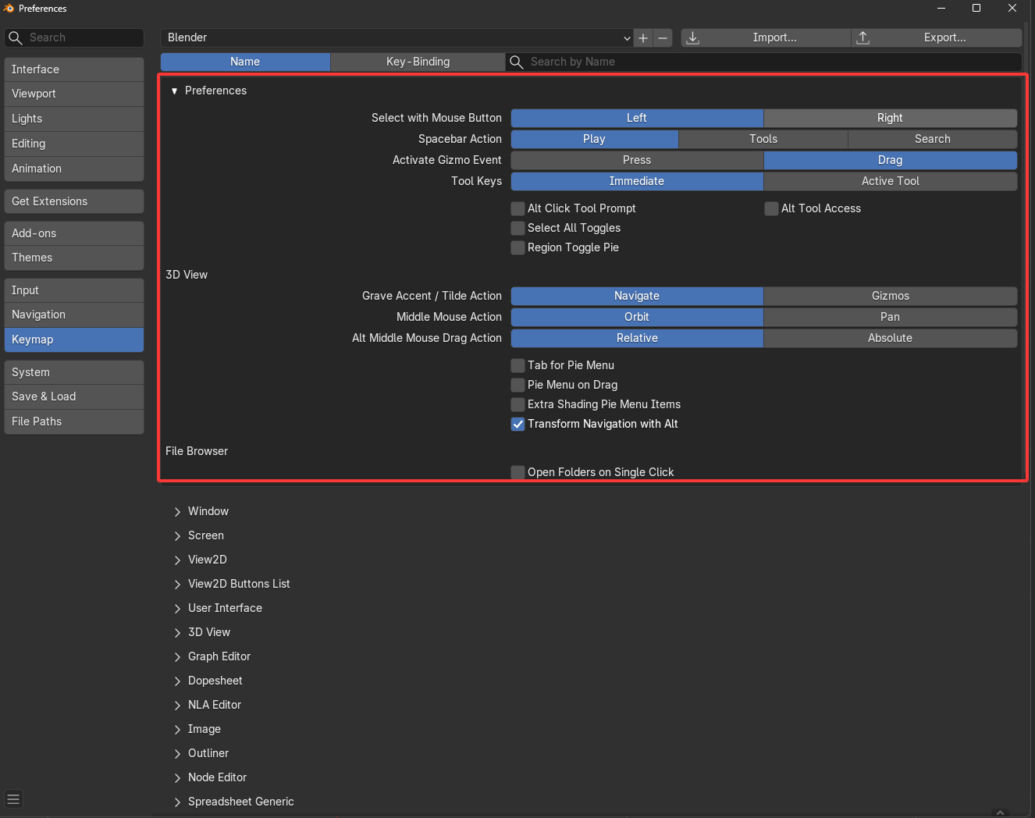Click the hamburger menu icon at bottom left
This screenshot has height=818, width=1035.
coord(13,798)
